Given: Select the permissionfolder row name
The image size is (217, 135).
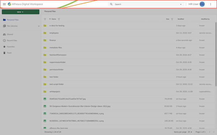Looking at the screenshot, I should (x=56, y=69).
